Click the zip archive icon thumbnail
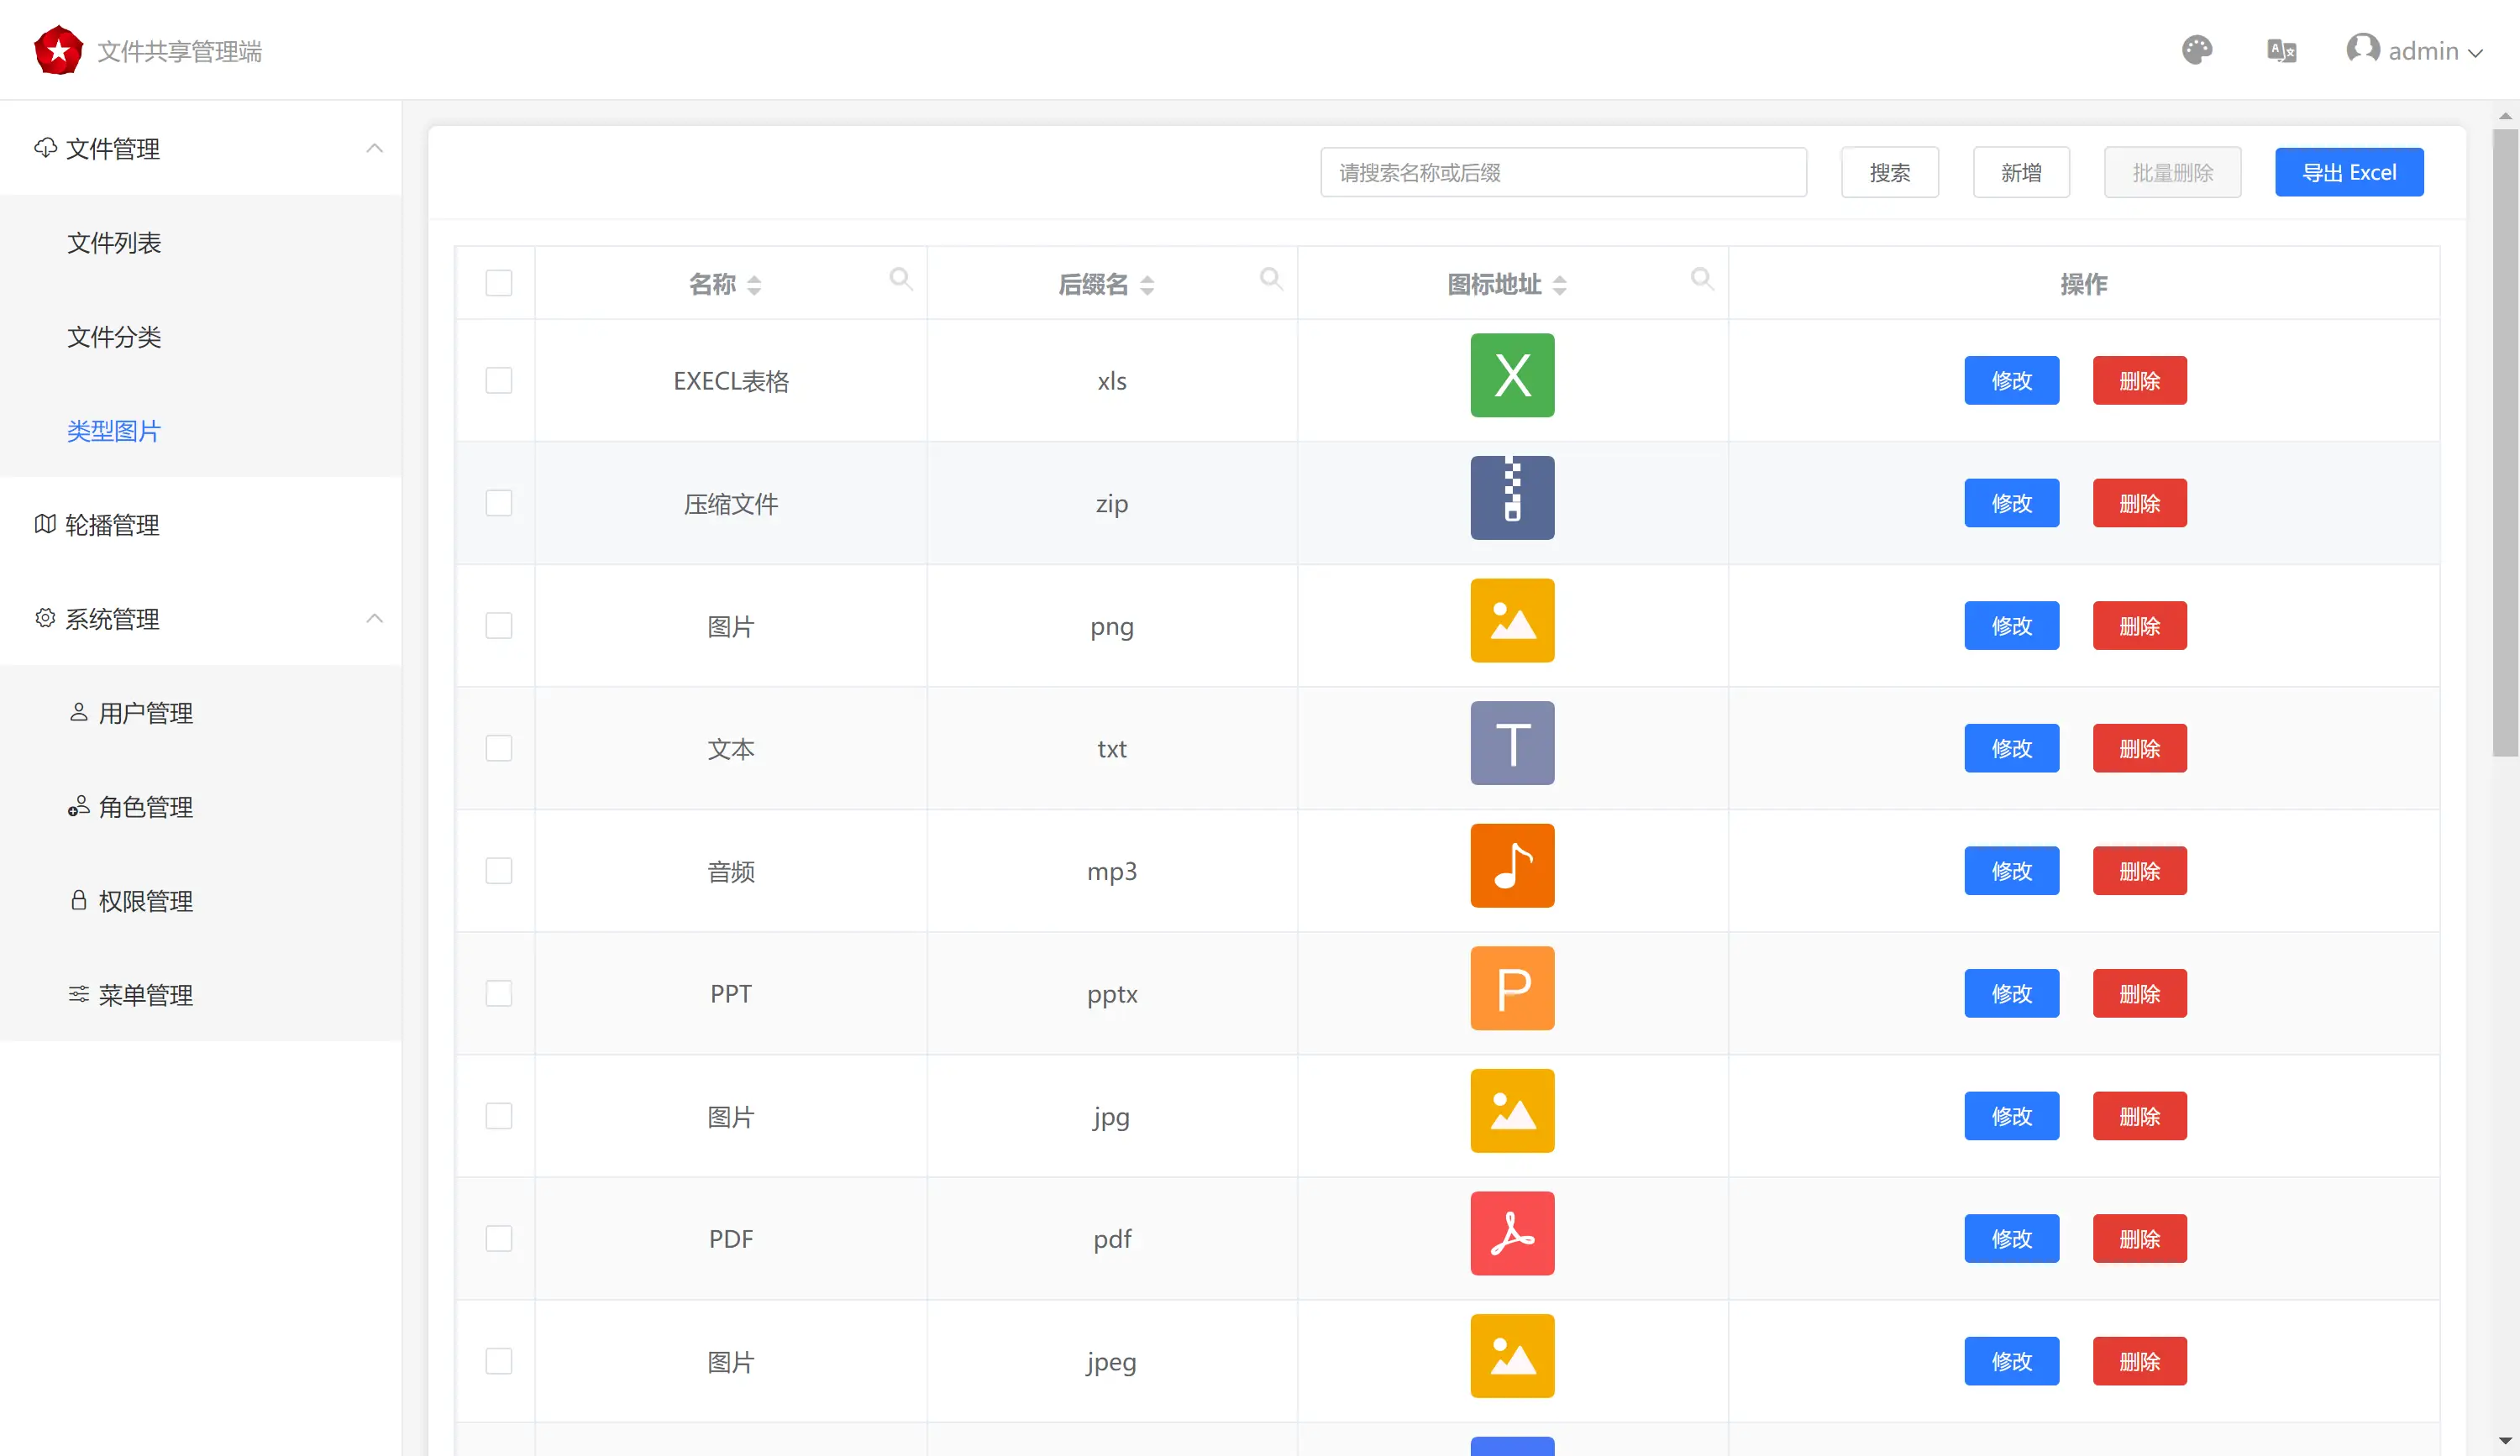2520x1456 pixels. pos(1512,499)
